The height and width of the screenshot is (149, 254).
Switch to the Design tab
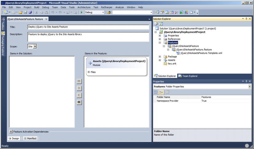point(14,138)
